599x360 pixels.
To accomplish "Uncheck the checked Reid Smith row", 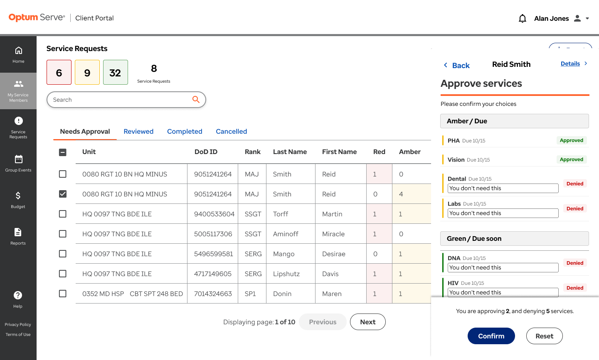I will (x=63, y=194).
